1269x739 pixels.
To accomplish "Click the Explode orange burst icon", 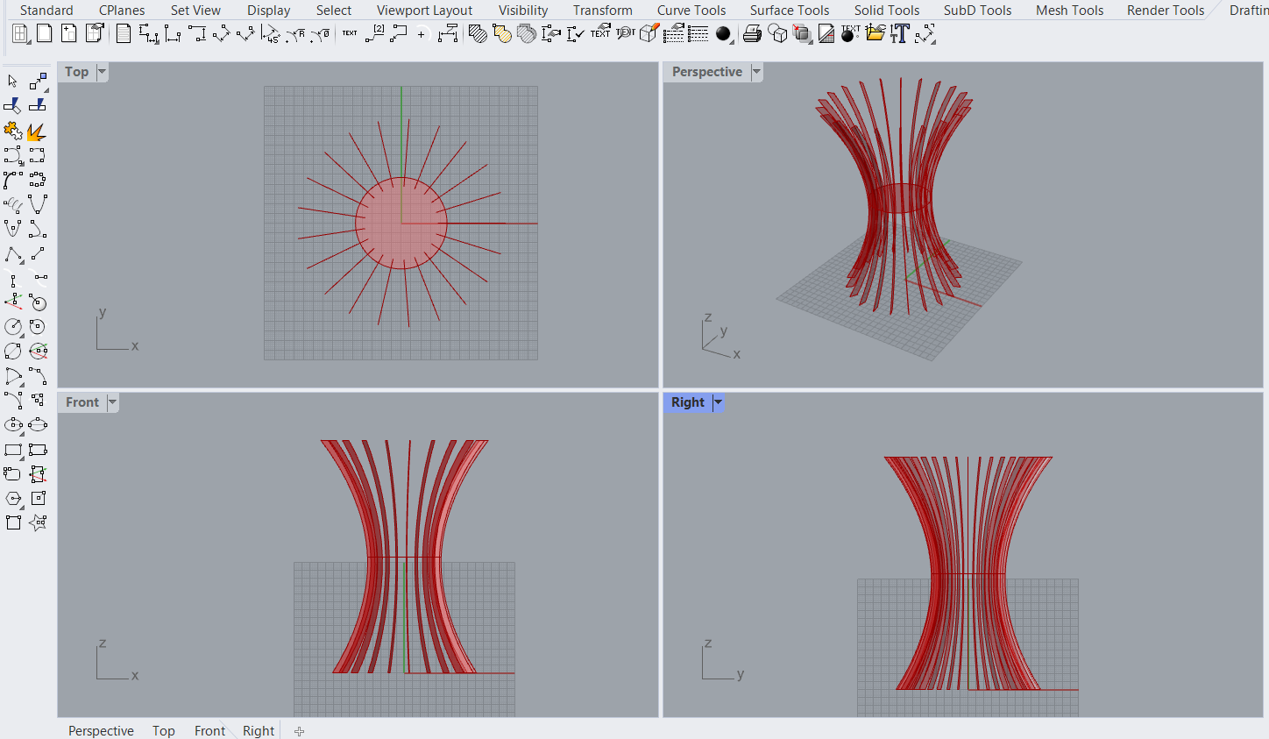I will pyautogui.click(x=37, y=131).
